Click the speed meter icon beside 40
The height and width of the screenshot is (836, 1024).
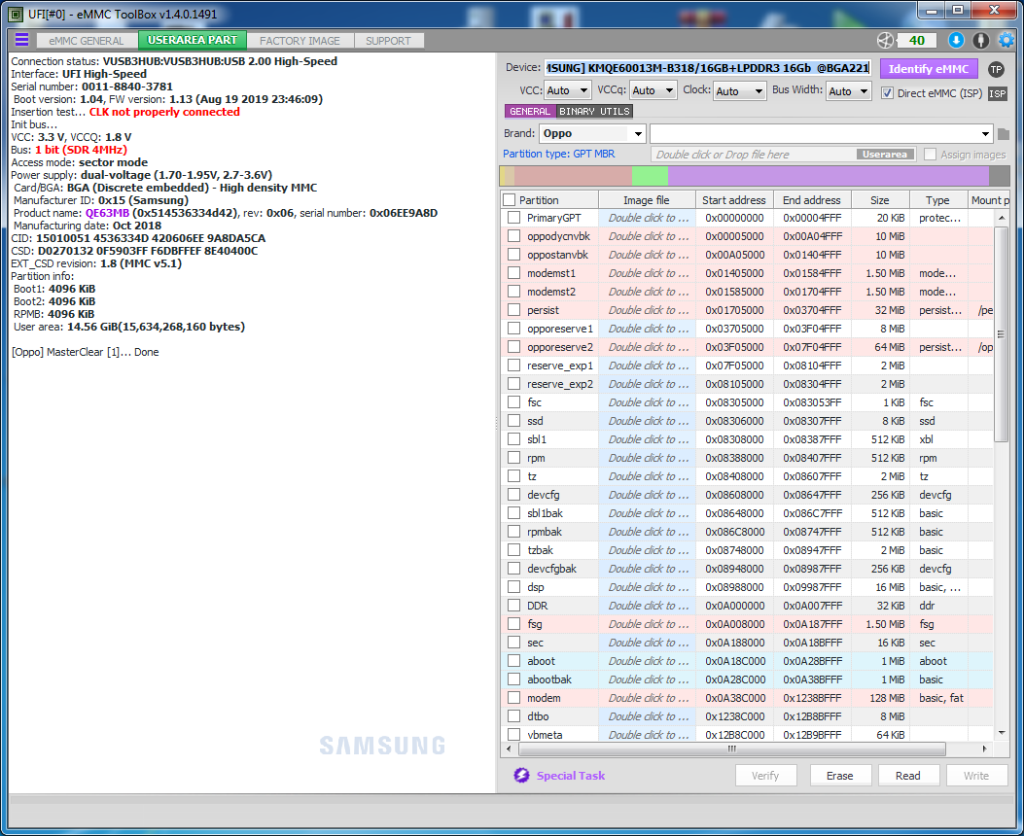pyautogui.click(x=885, y=41)
